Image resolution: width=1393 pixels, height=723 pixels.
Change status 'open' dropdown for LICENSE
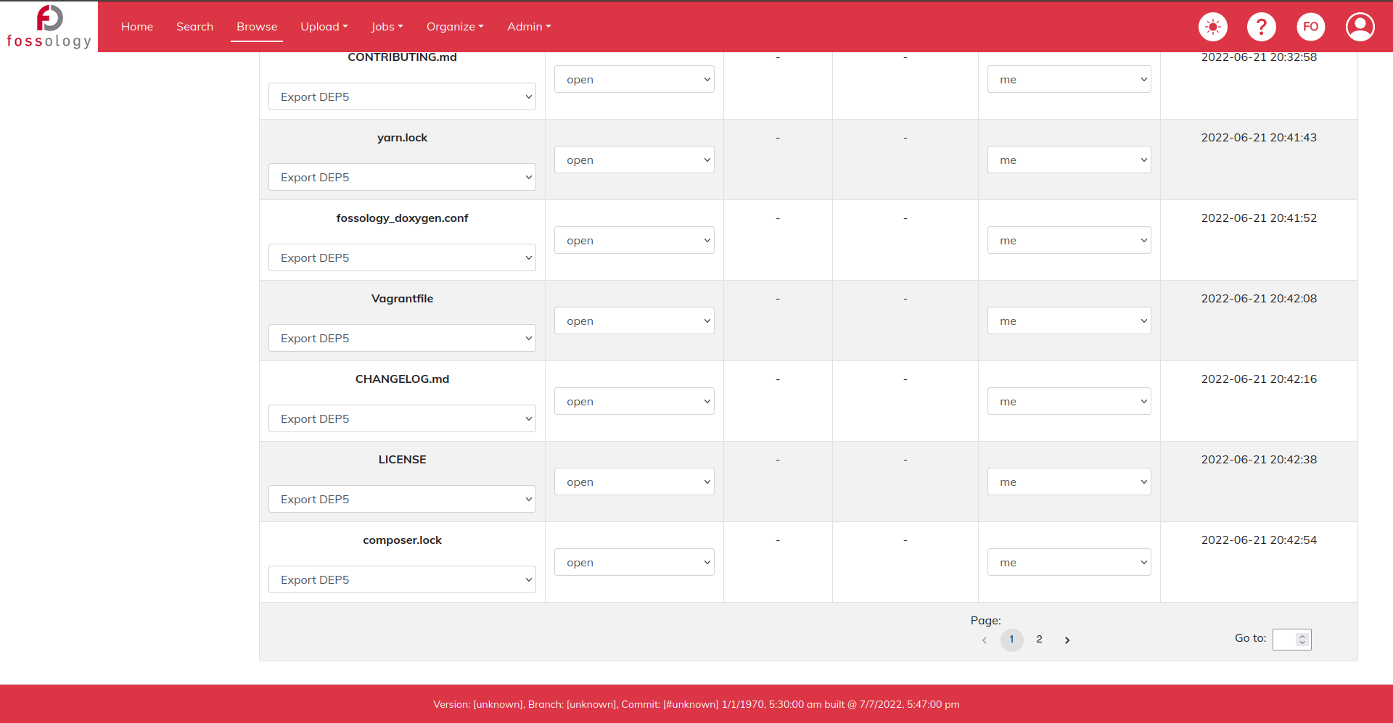(634, 482)
